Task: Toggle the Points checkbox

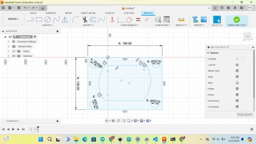Action: 237,95
